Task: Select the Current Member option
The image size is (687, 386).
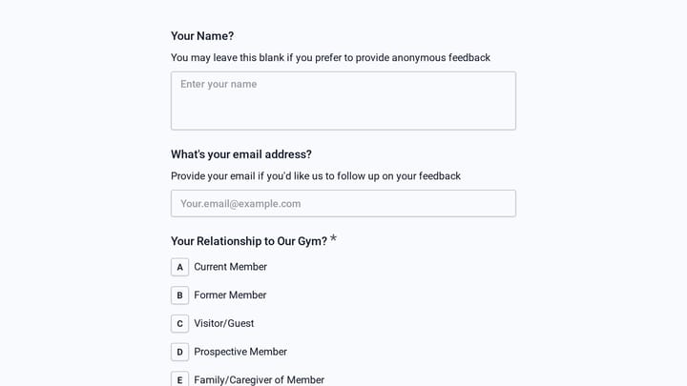Action: (231, 267)
